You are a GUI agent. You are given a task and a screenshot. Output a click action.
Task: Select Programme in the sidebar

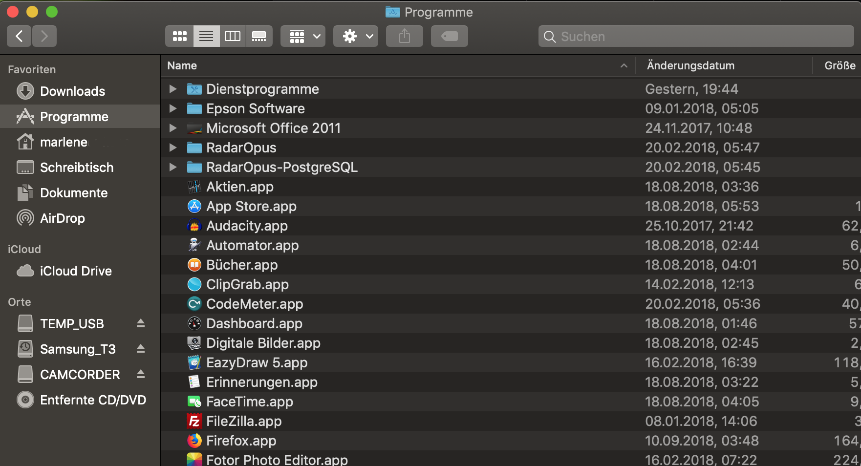pyautogui.click(x=80, y=117)
